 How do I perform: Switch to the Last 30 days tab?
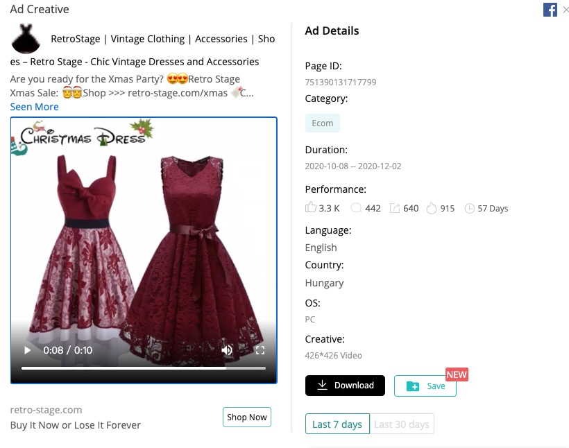point(402,424)
